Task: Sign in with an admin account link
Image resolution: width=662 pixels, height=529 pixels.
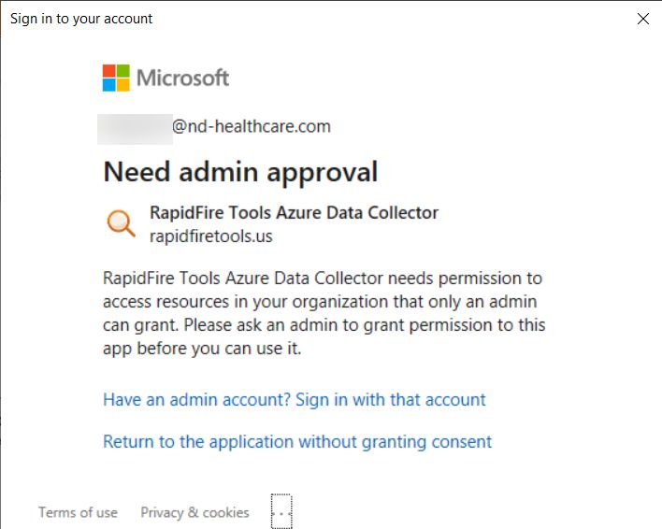Action: tap(295, 399)
